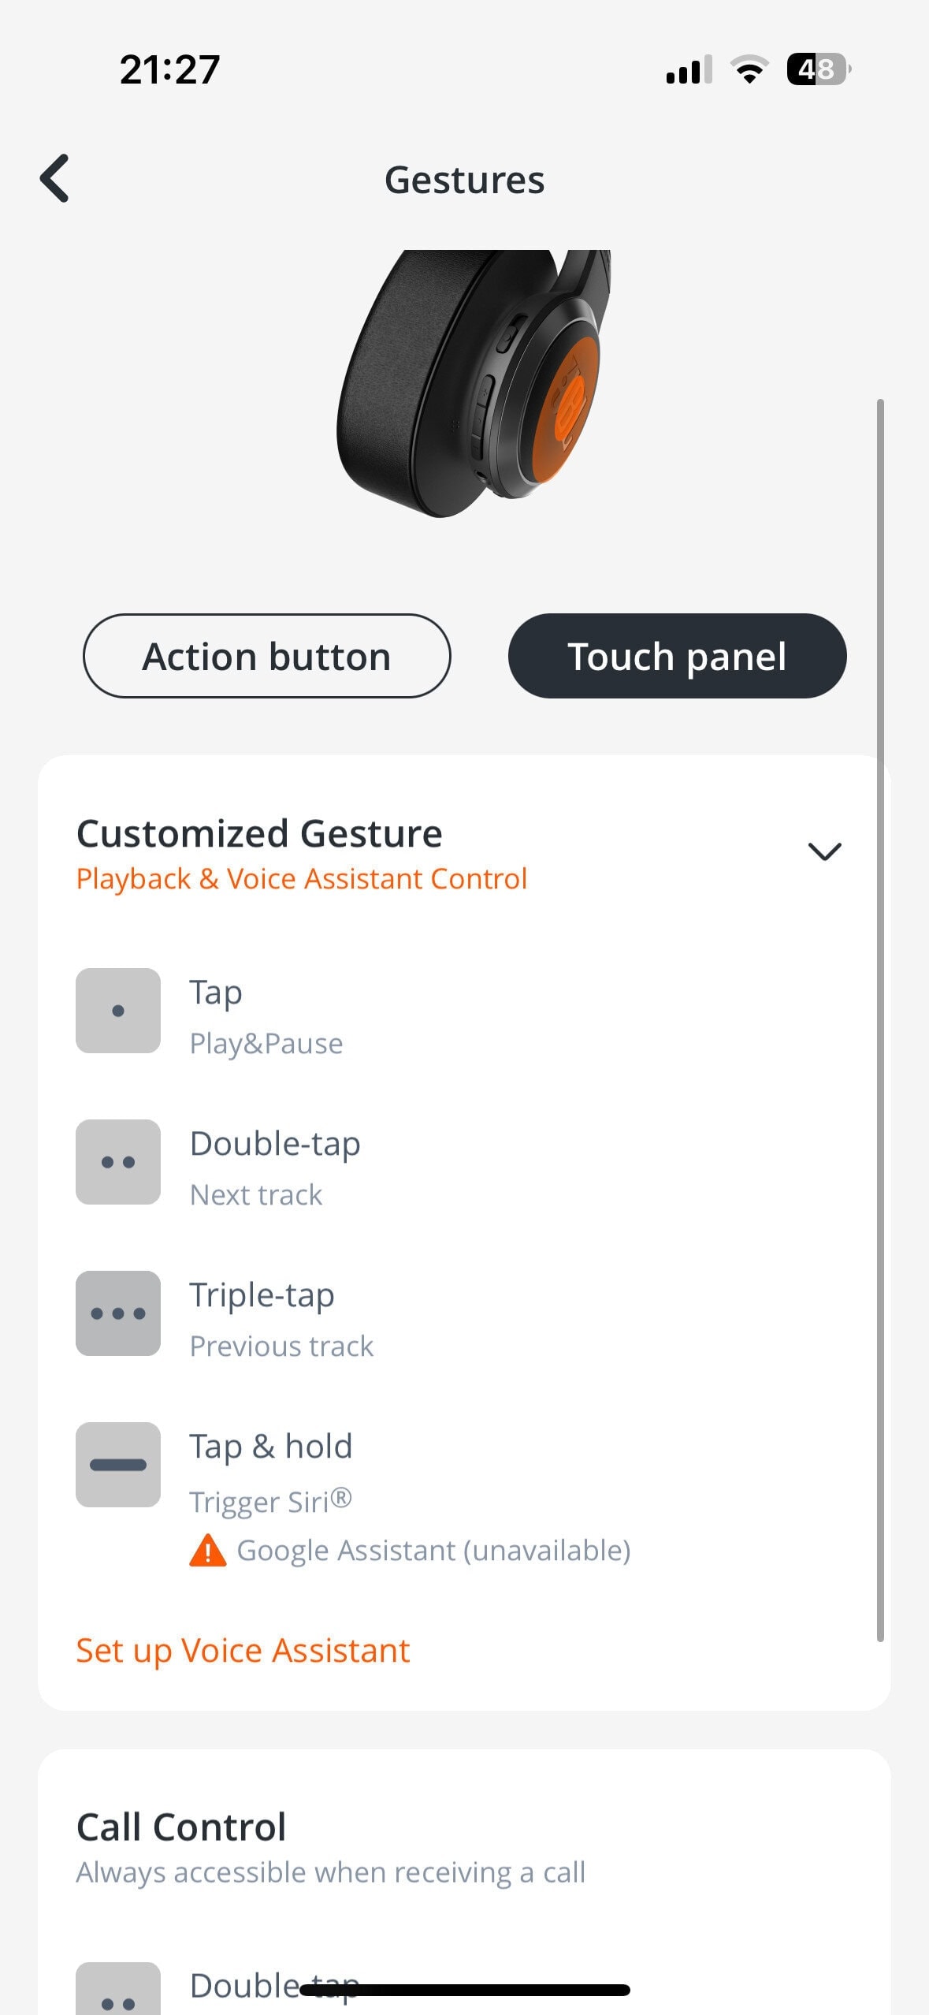Open Customized Gesture mode selector heading
This screenshot has height=2015, width=929.
point(259,833)
